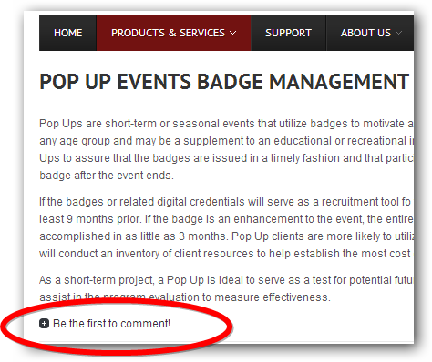Click the line starting 'will conduct an inventory'
The width and height of the screenshot is (432, 362).
coord(226,254)
